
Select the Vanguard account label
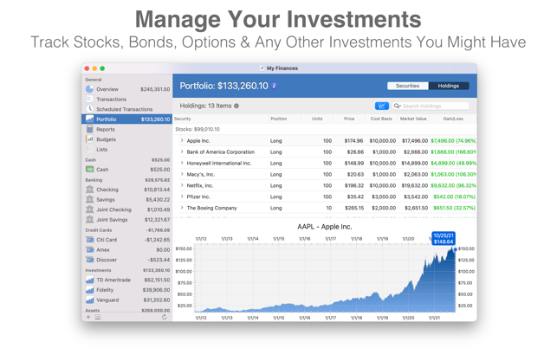[107, 300]
